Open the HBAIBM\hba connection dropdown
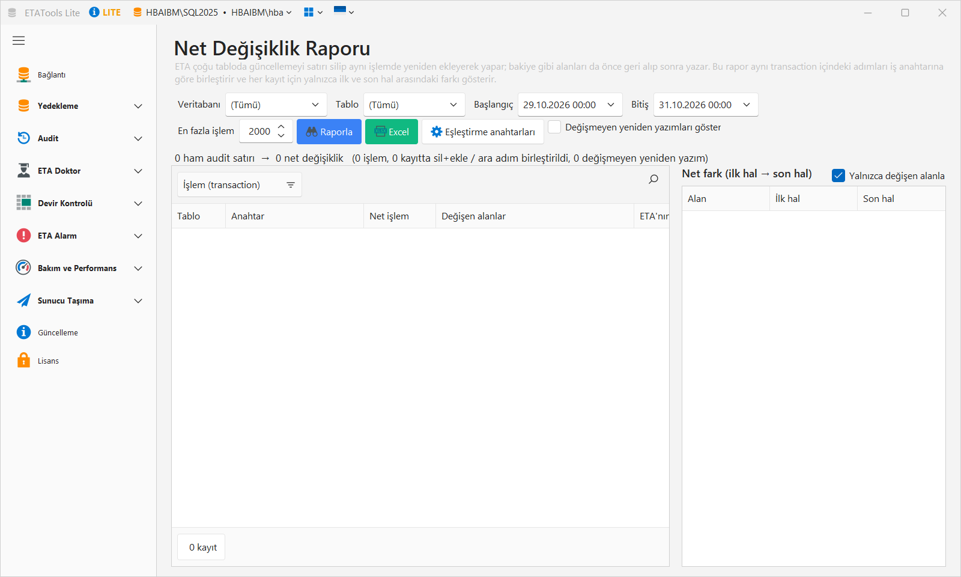This screenshot has width=961, height=577. click(261, 12)
